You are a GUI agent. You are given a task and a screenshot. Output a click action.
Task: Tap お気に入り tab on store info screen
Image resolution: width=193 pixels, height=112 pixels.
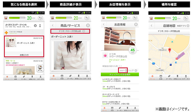pyautogui.click(x=128, y=109)
